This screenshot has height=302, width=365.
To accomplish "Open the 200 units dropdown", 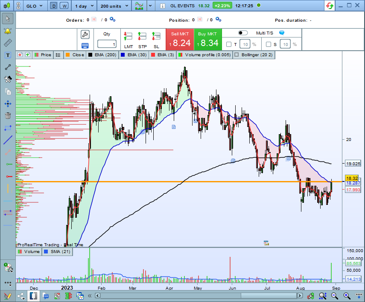I will 114,6.
